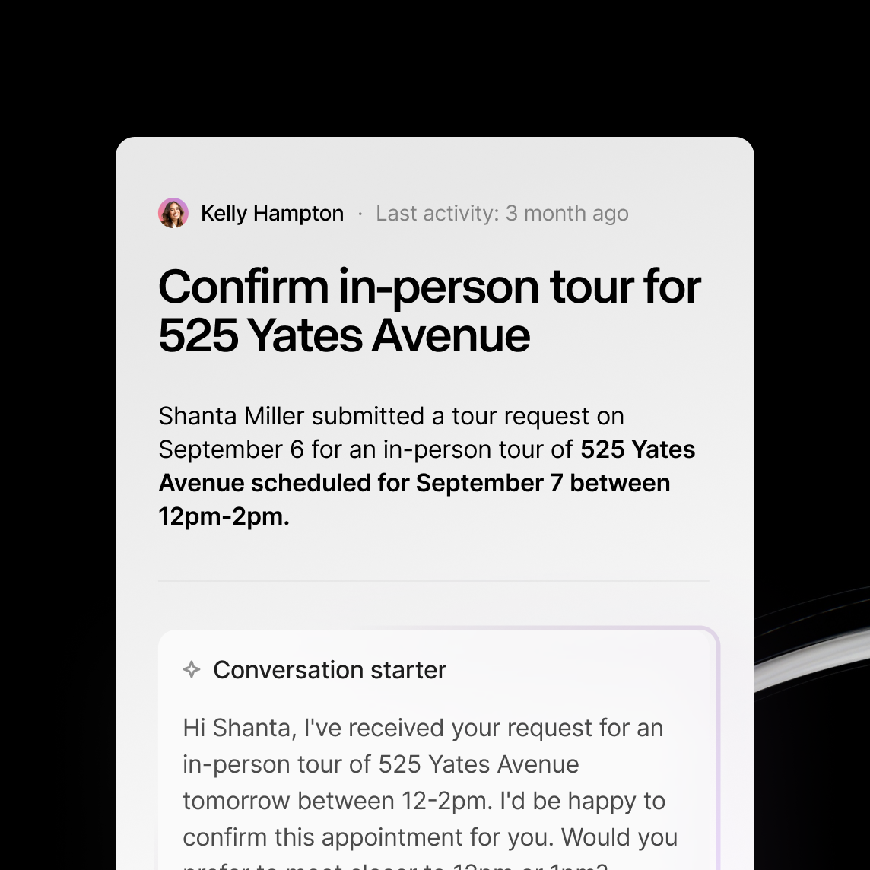Select the "Confirm in-person tour for" heading line
Screen dimensions: 870x870
coord(429,287)
